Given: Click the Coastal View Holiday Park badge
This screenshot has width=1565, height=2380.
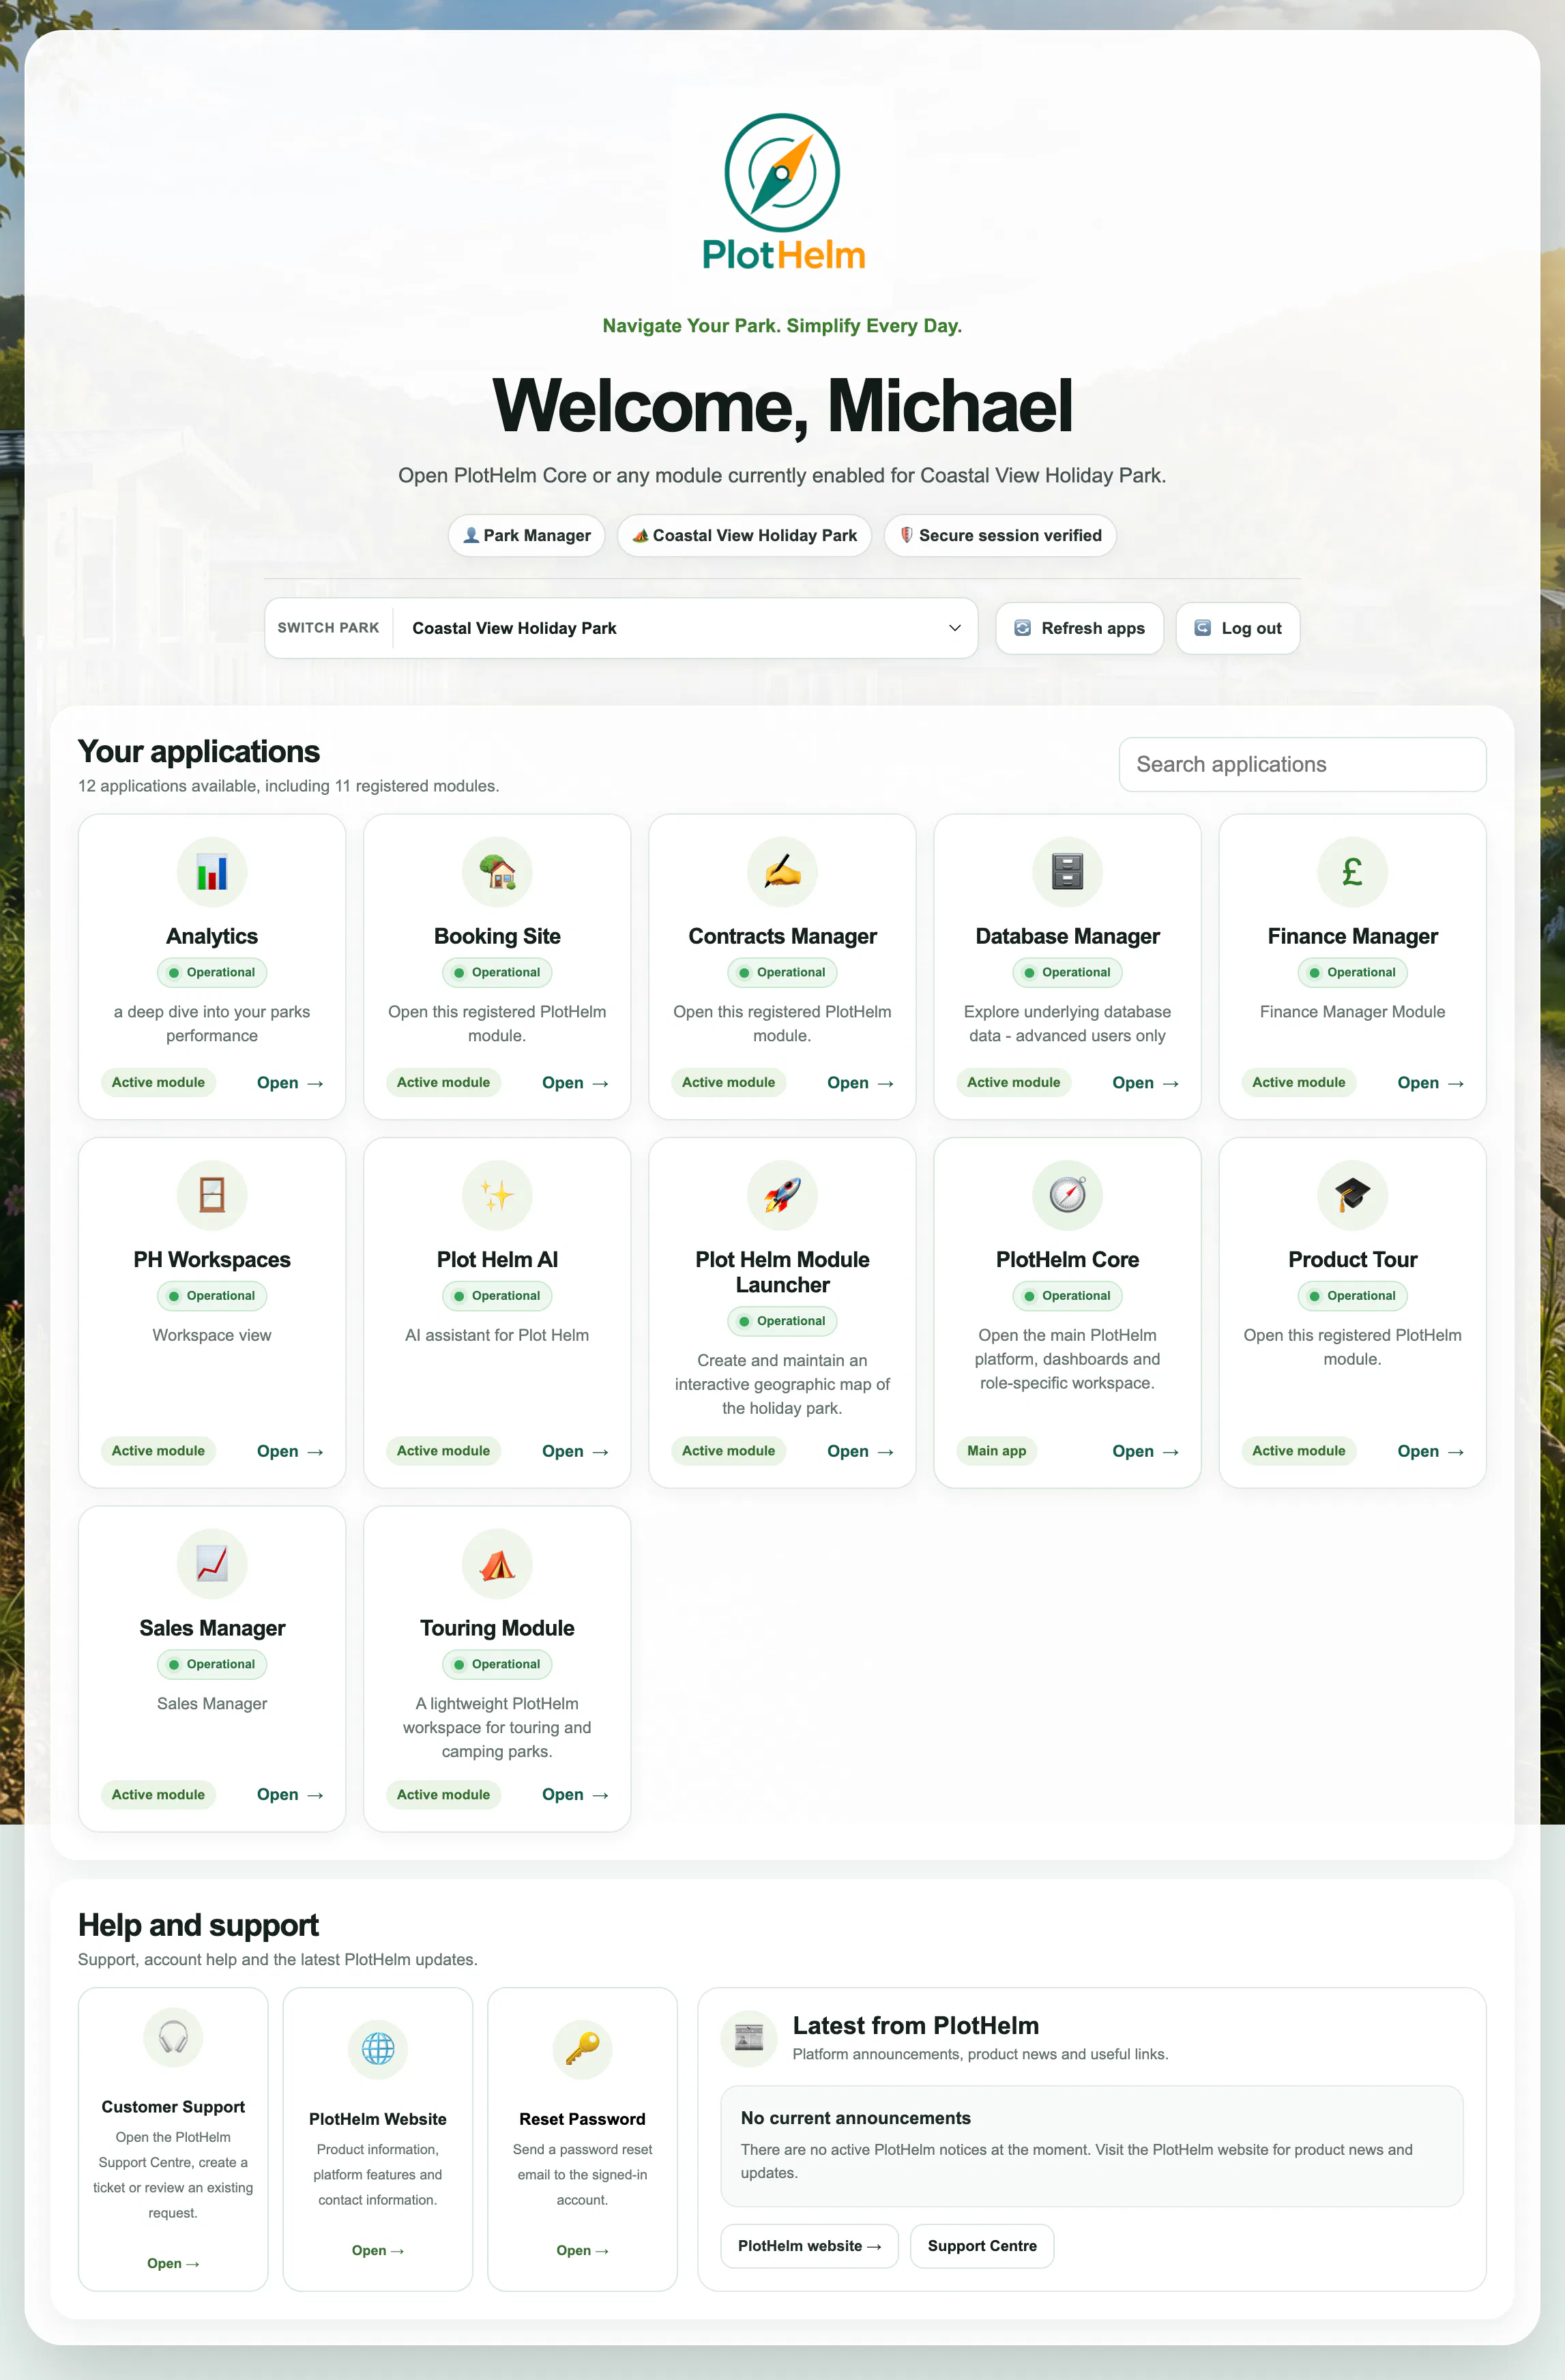Looking at the screenshot, I should tap(744, 535).
